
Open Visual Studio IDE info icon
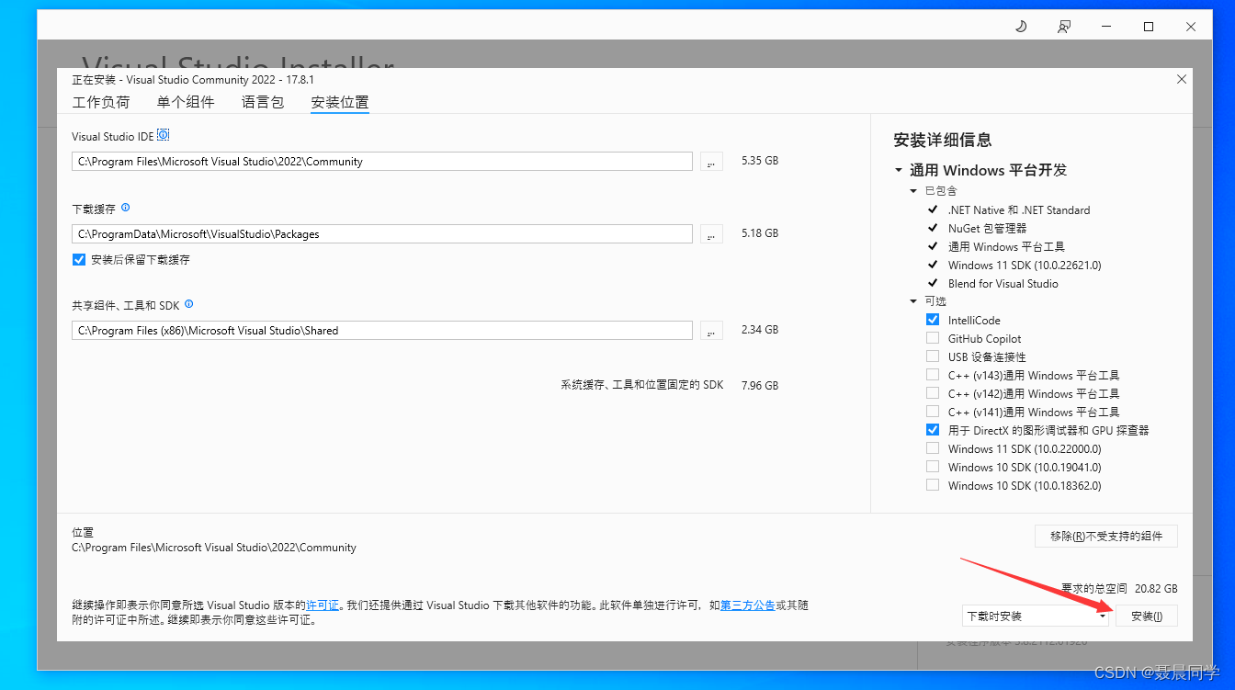point(163,135)
